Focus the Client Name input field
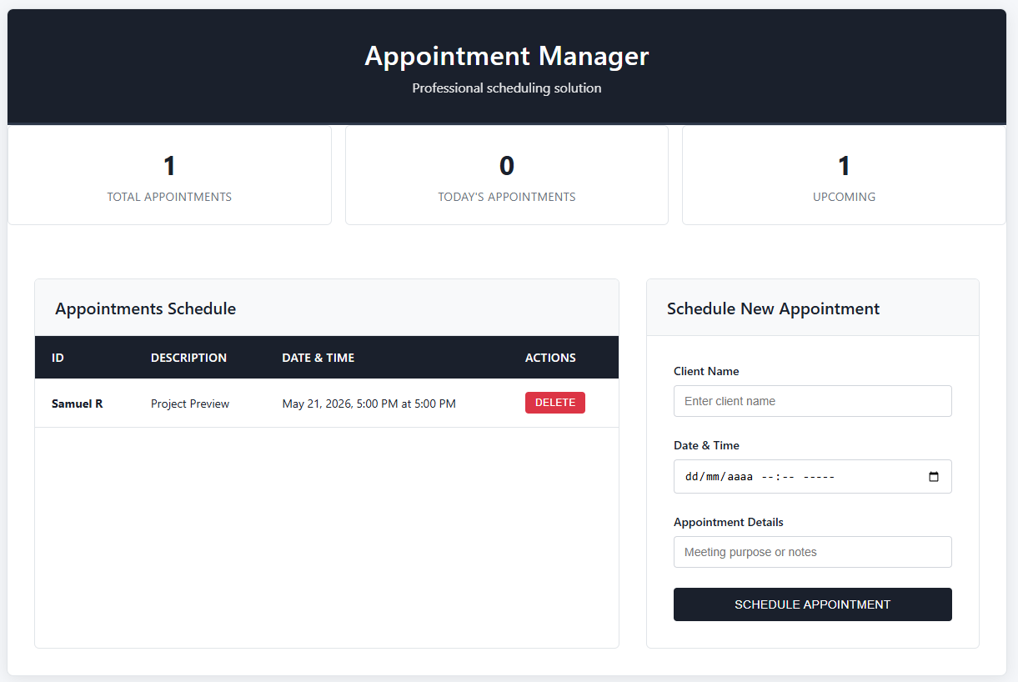 click(x=812, y=401)
